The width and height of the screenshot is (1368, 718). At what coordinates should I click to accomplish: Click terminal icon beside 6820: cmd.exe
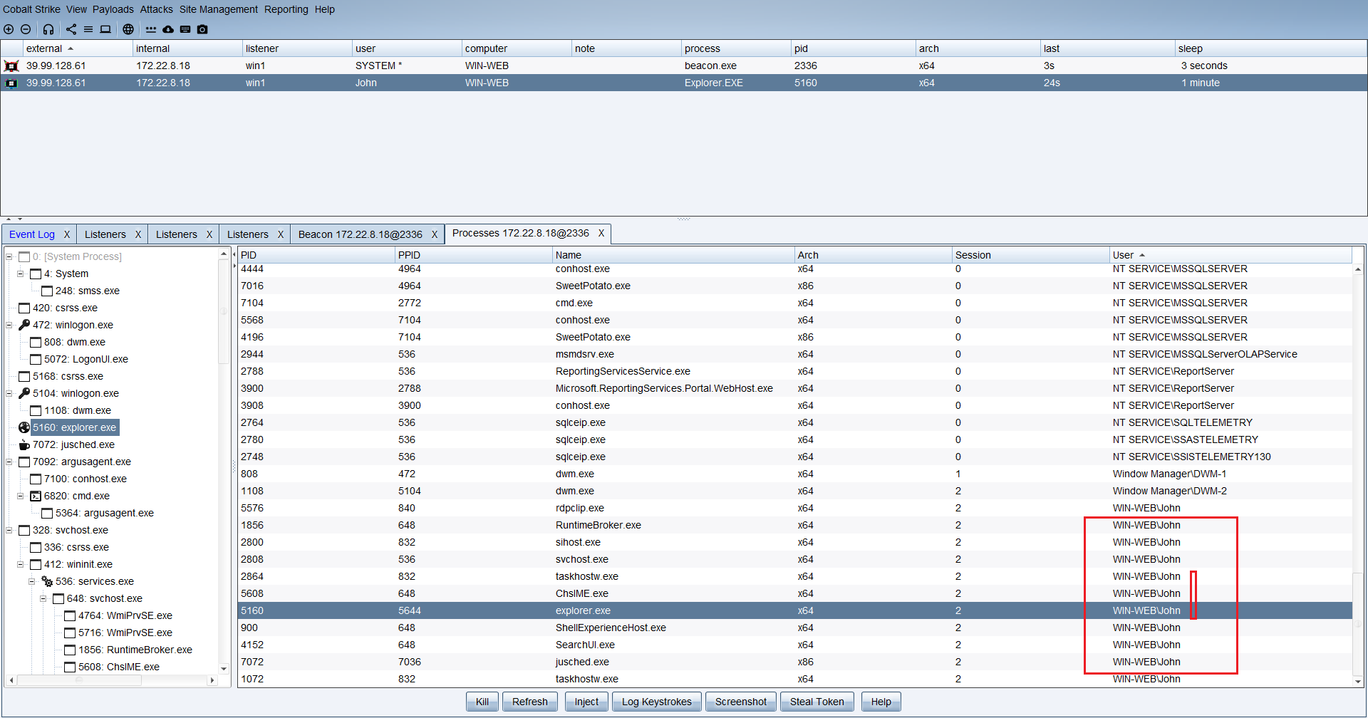coord(36,496)
